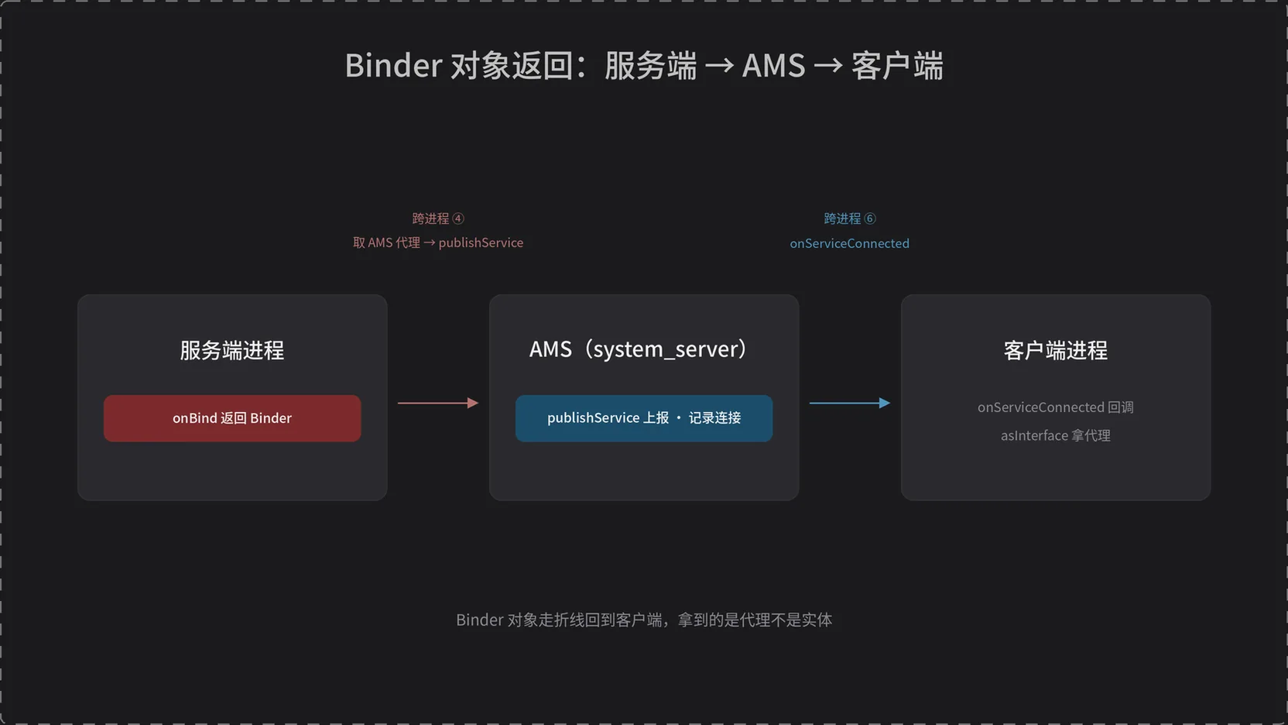Click the 'asInterface 拿代理' text
The height and width of the screenshot is (725, 1288).
tap(1056, 436)
